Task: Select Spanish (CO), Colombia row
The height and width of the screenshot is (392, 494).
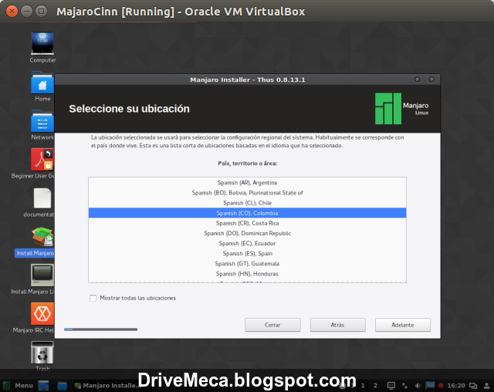Action: tap(247, 213)
